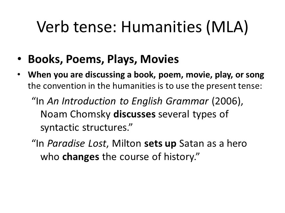Click the second bullet point marker
The width and height of the screenshot is (285, 213).
(19, 75)
